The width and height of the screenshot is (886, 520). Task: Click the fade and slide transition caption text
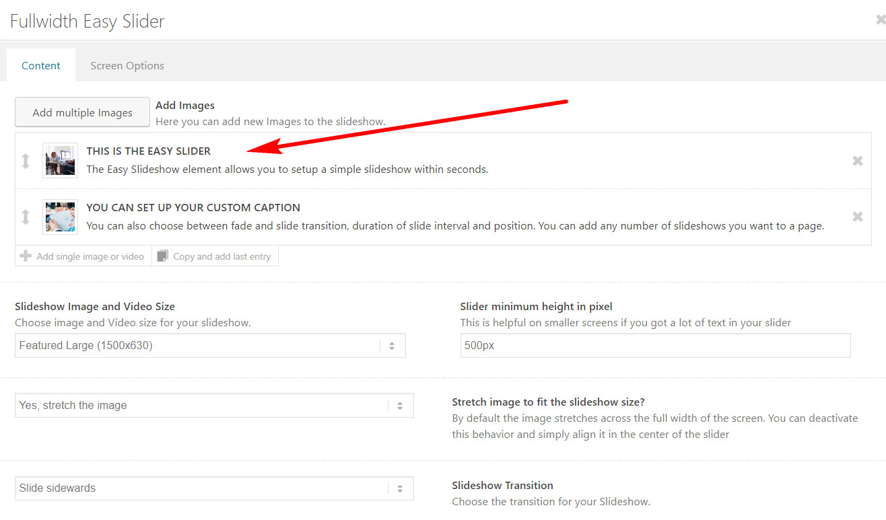[x=455, y=226]
